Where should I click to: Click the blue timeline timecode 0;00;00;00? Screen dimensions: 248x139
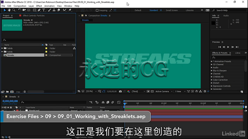[x=10, y=101]
